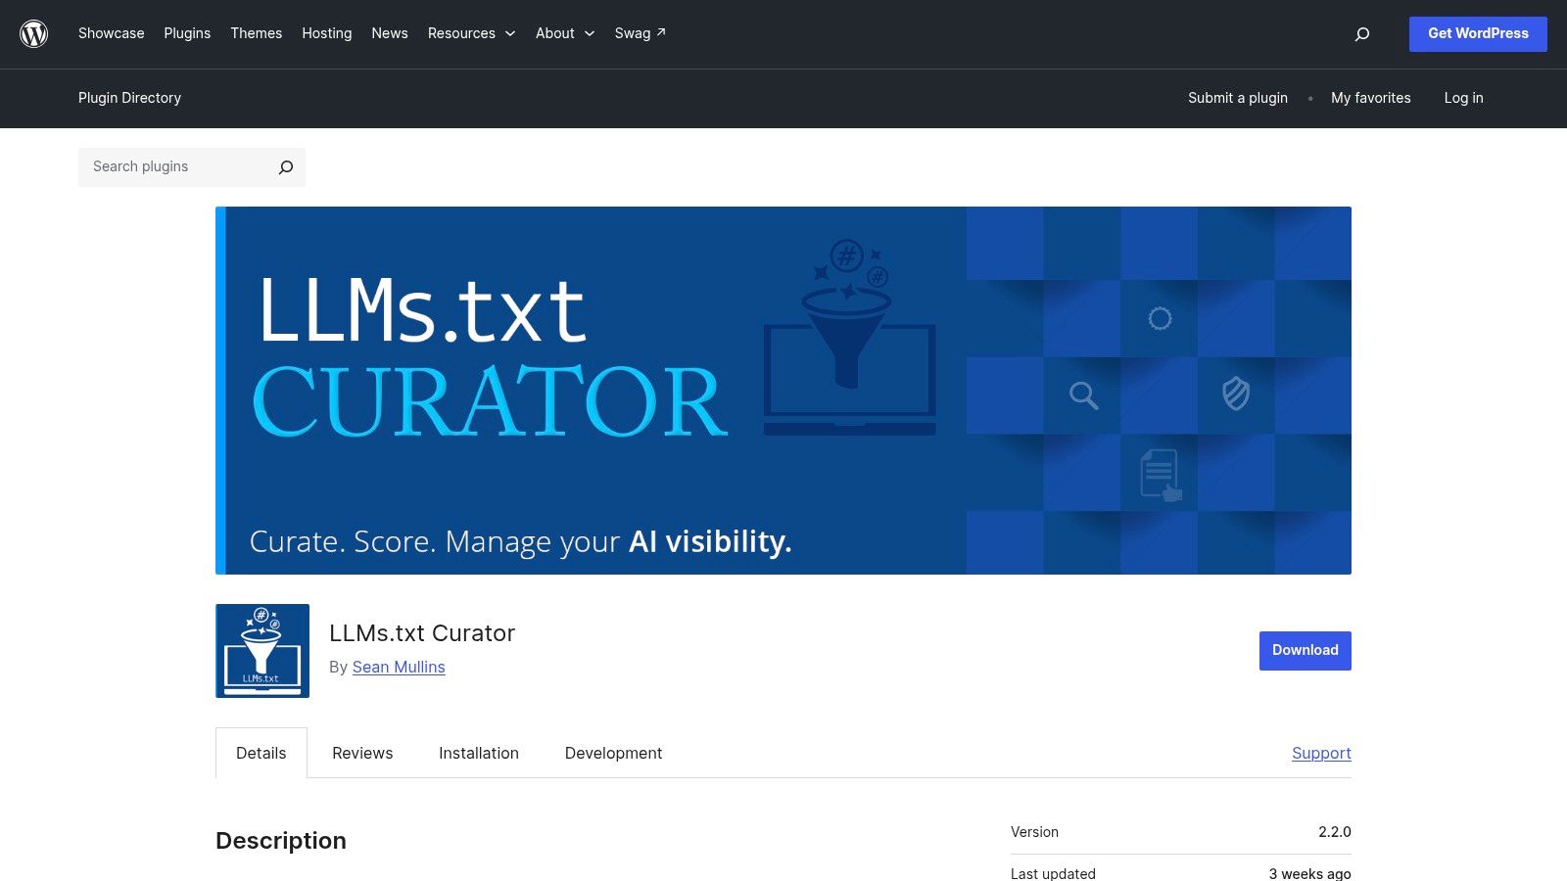Click the Get WordPress button

(x=1478, y=34)
